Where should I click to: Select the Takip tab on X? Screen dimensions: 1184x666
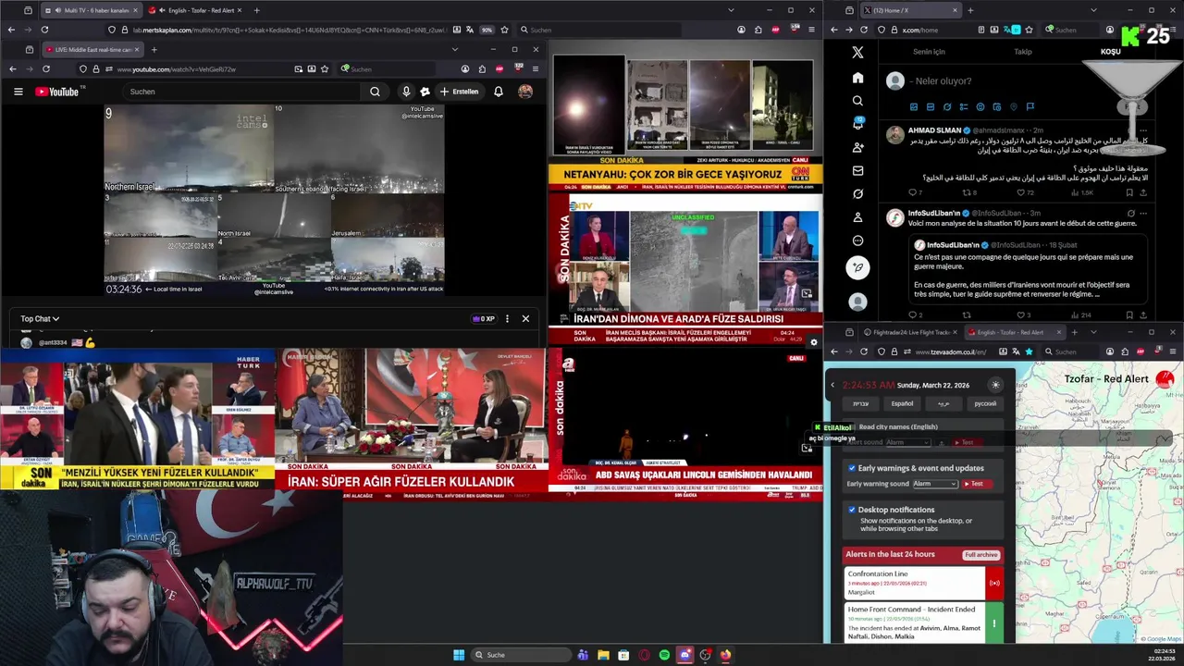1023,52
